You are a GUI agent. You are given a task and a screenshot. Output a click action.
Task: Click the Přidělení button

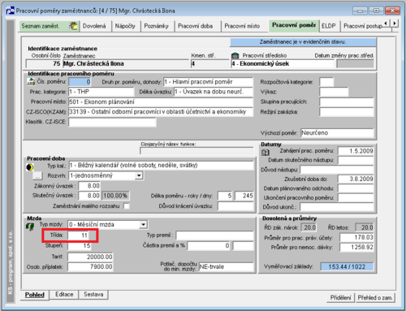point(340,298)
